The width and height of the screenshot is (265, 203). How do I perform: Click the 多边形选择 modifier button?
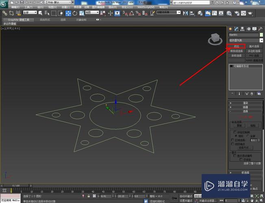[254, 51]
